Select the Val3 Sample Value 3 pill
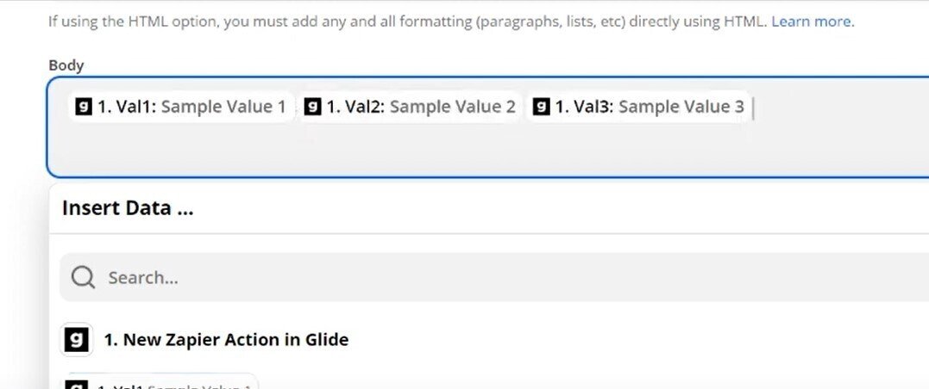The height and width of the screenshot is (389, 929). (638, 107)
